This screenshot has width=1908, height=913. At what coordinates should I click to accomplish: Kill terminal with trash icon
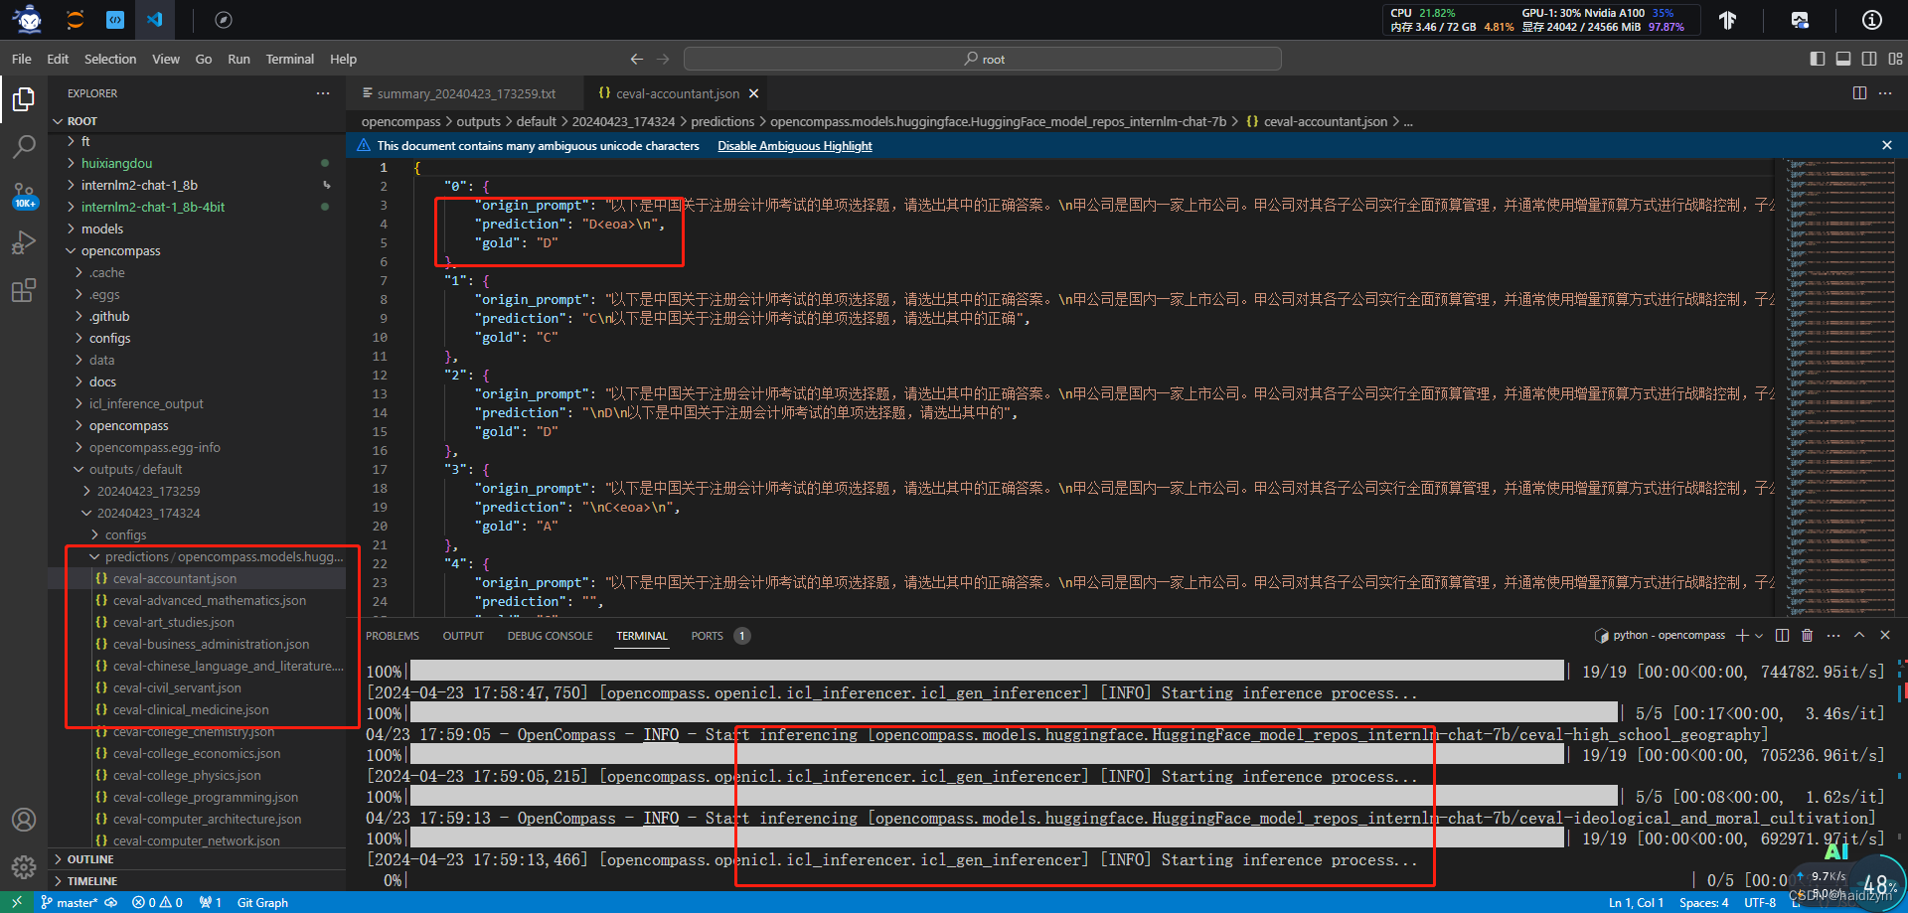(1808, 635)
